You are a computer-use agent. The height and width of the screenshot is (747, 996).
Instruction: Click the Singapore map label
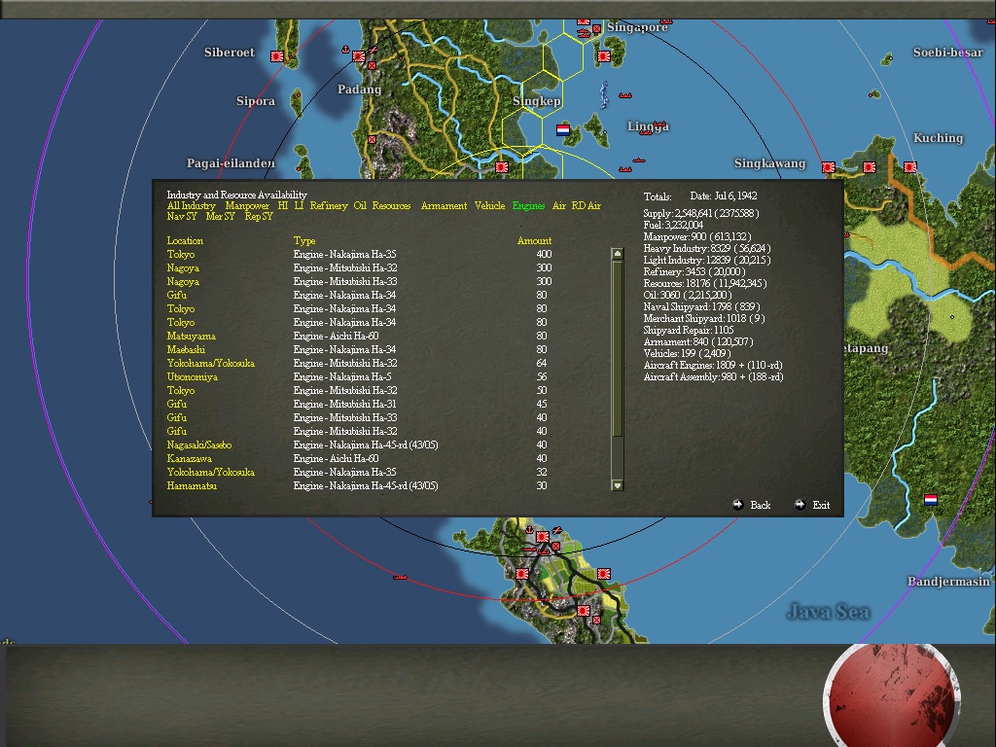(x=637, y=26)
